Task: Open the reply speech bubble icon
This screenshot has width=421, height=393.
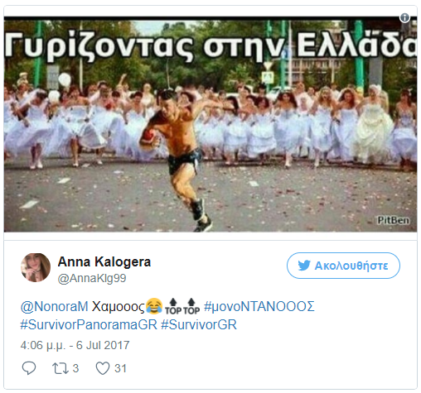Action: coord(29,368)
